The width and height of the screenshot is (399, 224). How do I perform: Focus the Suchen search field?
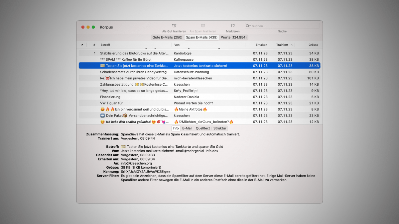tap(284, 26)
